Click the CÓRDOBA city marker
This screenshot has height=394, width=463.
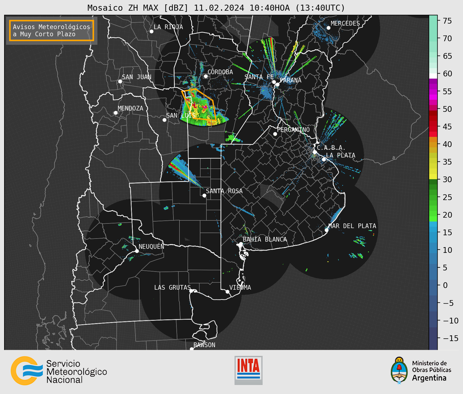click(x=206, y=76)
